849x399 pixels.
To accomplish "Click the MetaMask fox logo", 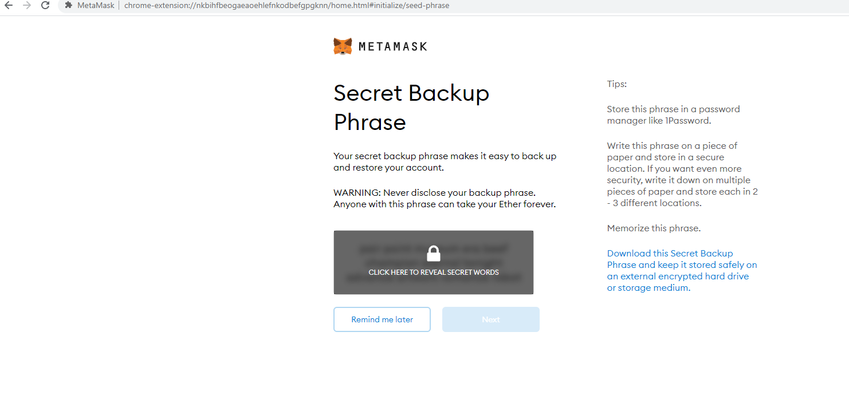I will click(x=343, y=46).
